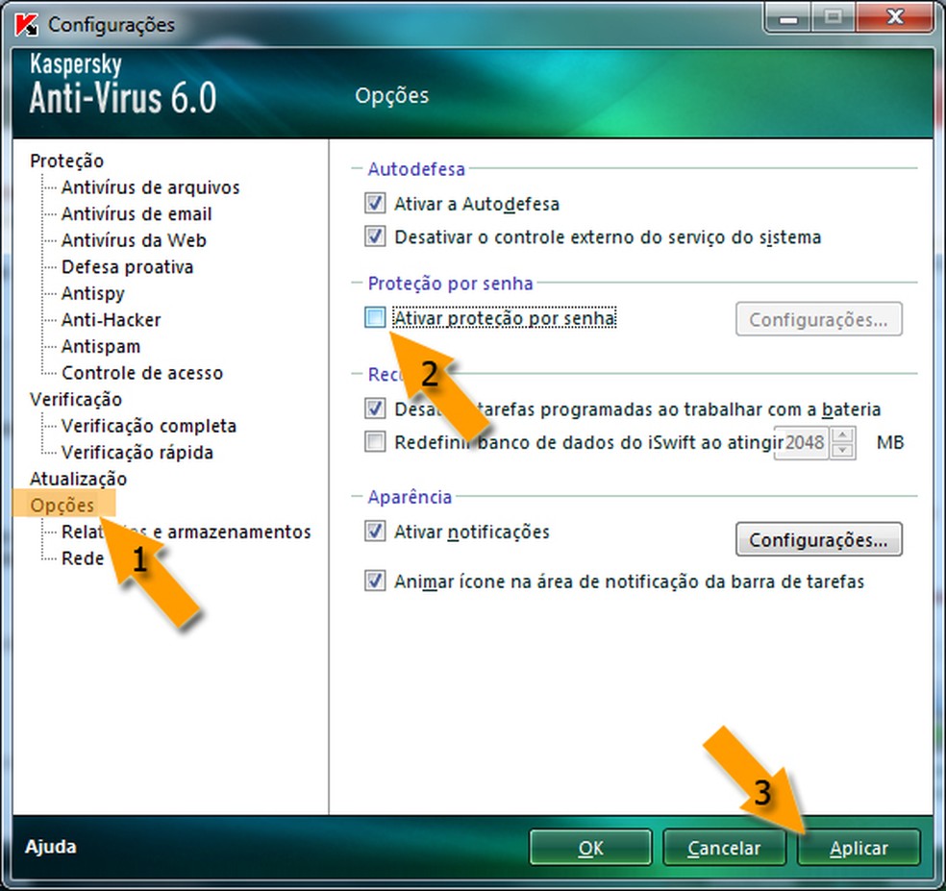946x891 pixels.
Task: Toggle Desativar o controle externo do serviço checkbox
Action: pyautogui.click(x=375, y=236)
